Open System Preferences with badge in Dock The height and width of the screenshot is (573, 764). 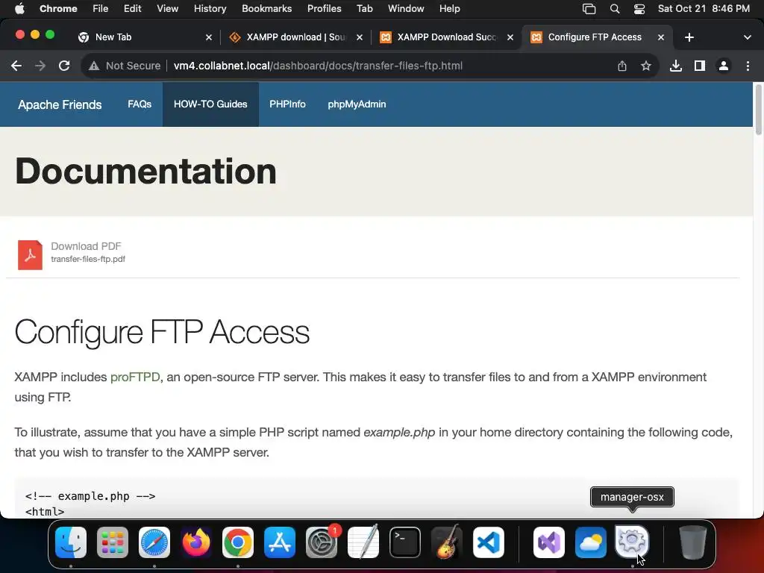coord(322,542)
